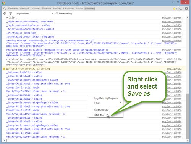Open the Filter submenu arrow
Screen dimensions: 191x144
pos(120,103)
